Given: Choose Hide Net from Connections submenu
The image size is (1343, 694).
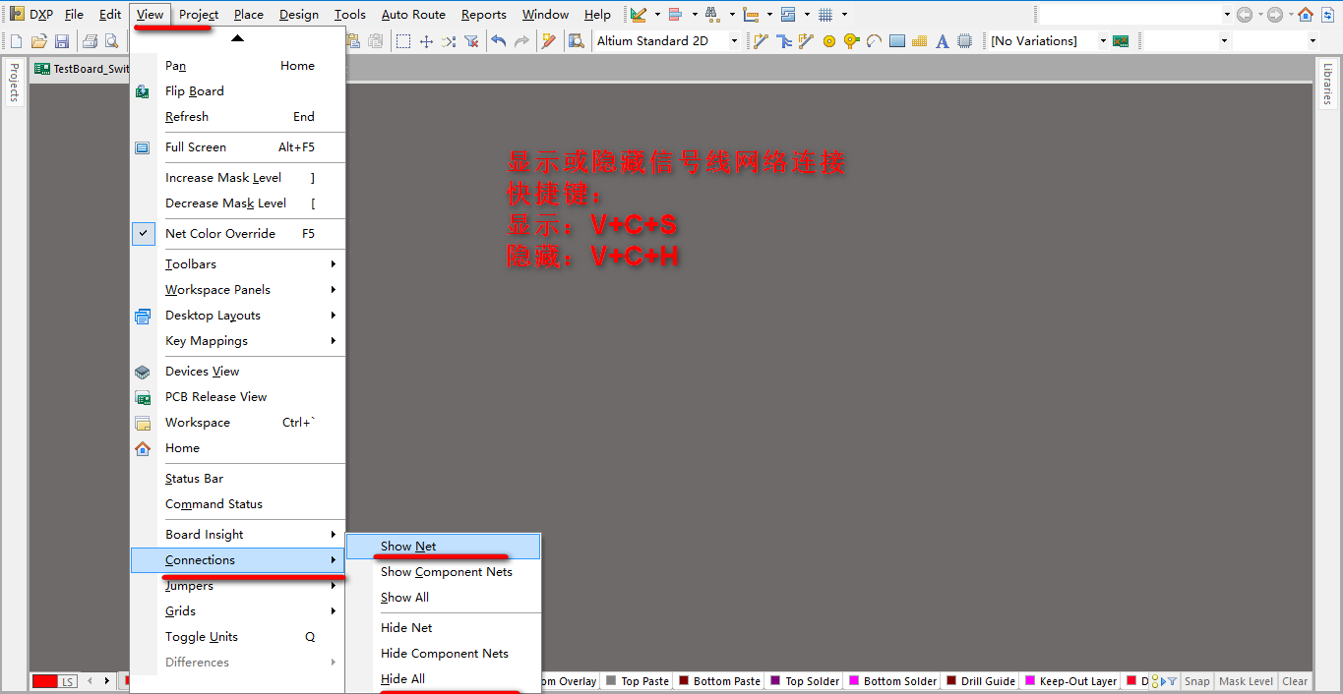Looking at the screenshot, I should [x=406, y=628].
